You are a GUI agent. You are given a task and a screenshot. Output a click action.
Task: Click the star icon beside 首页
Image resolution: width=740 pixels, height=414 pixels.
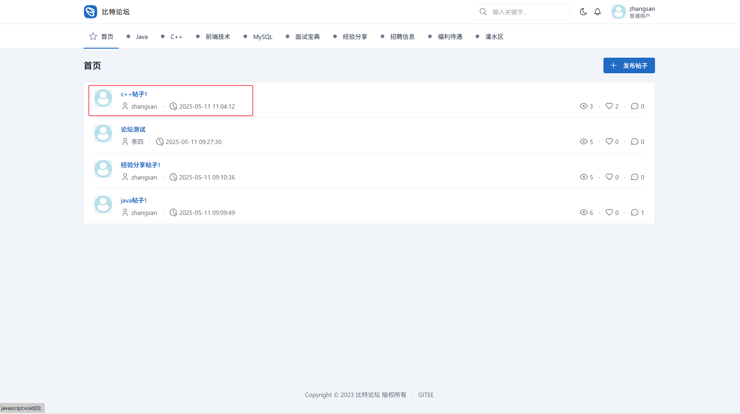(93, 36)
